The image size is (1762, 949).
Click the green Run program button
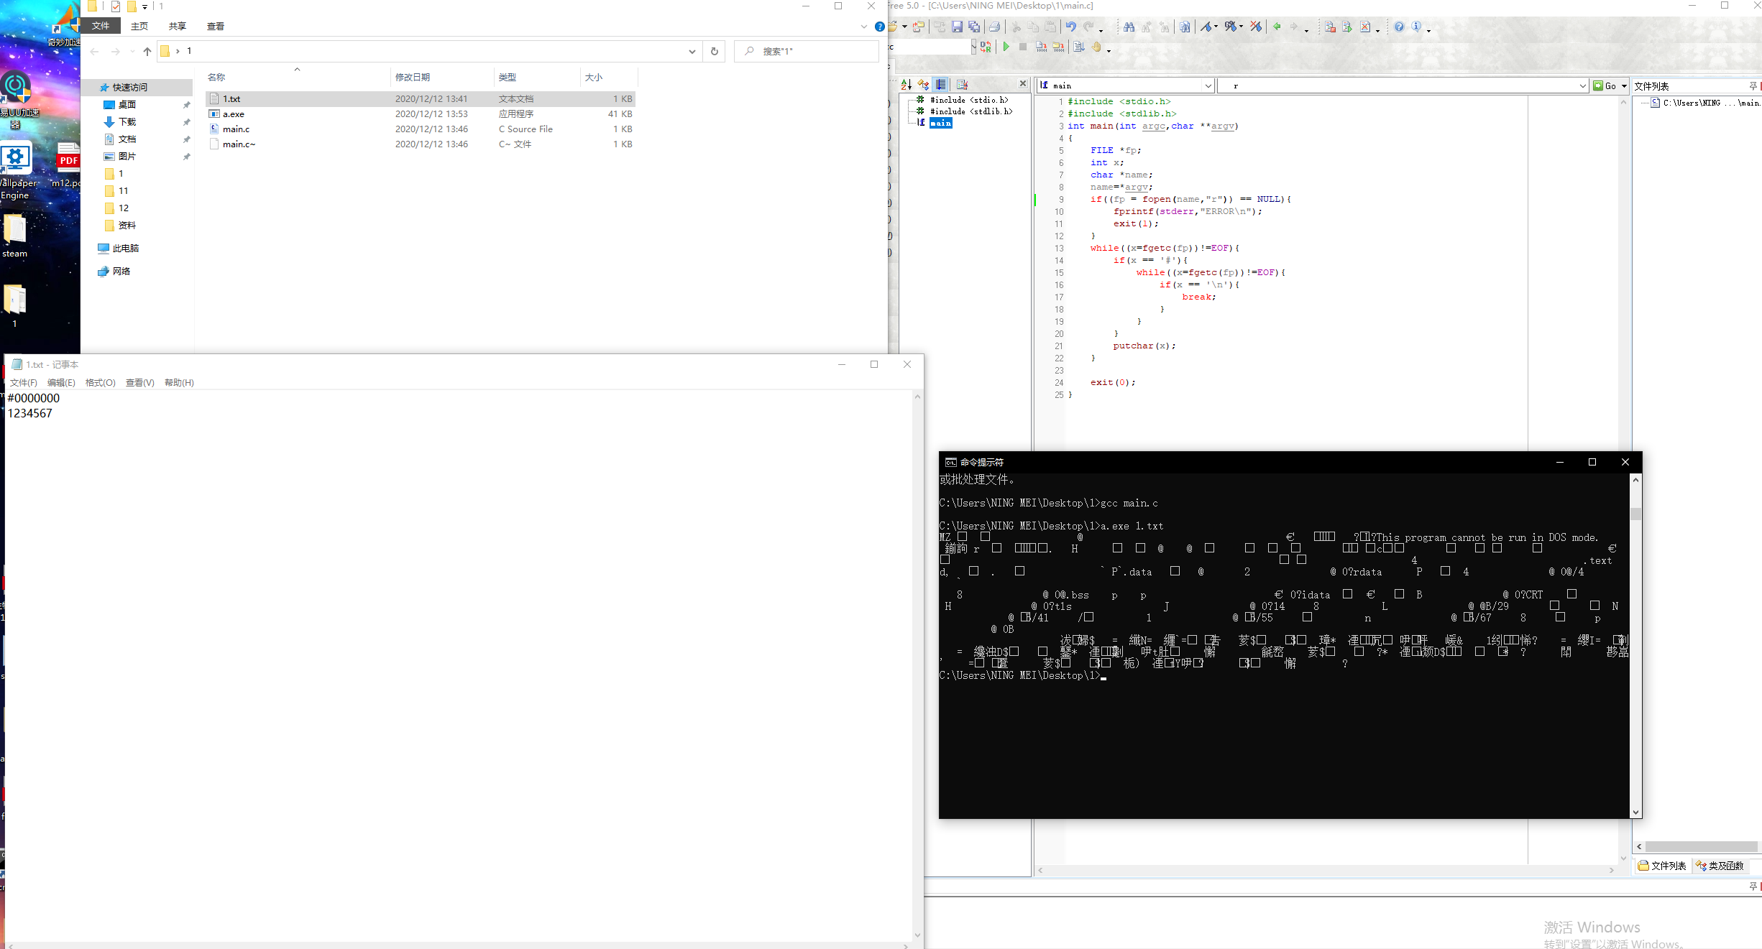click(1006, 47)
